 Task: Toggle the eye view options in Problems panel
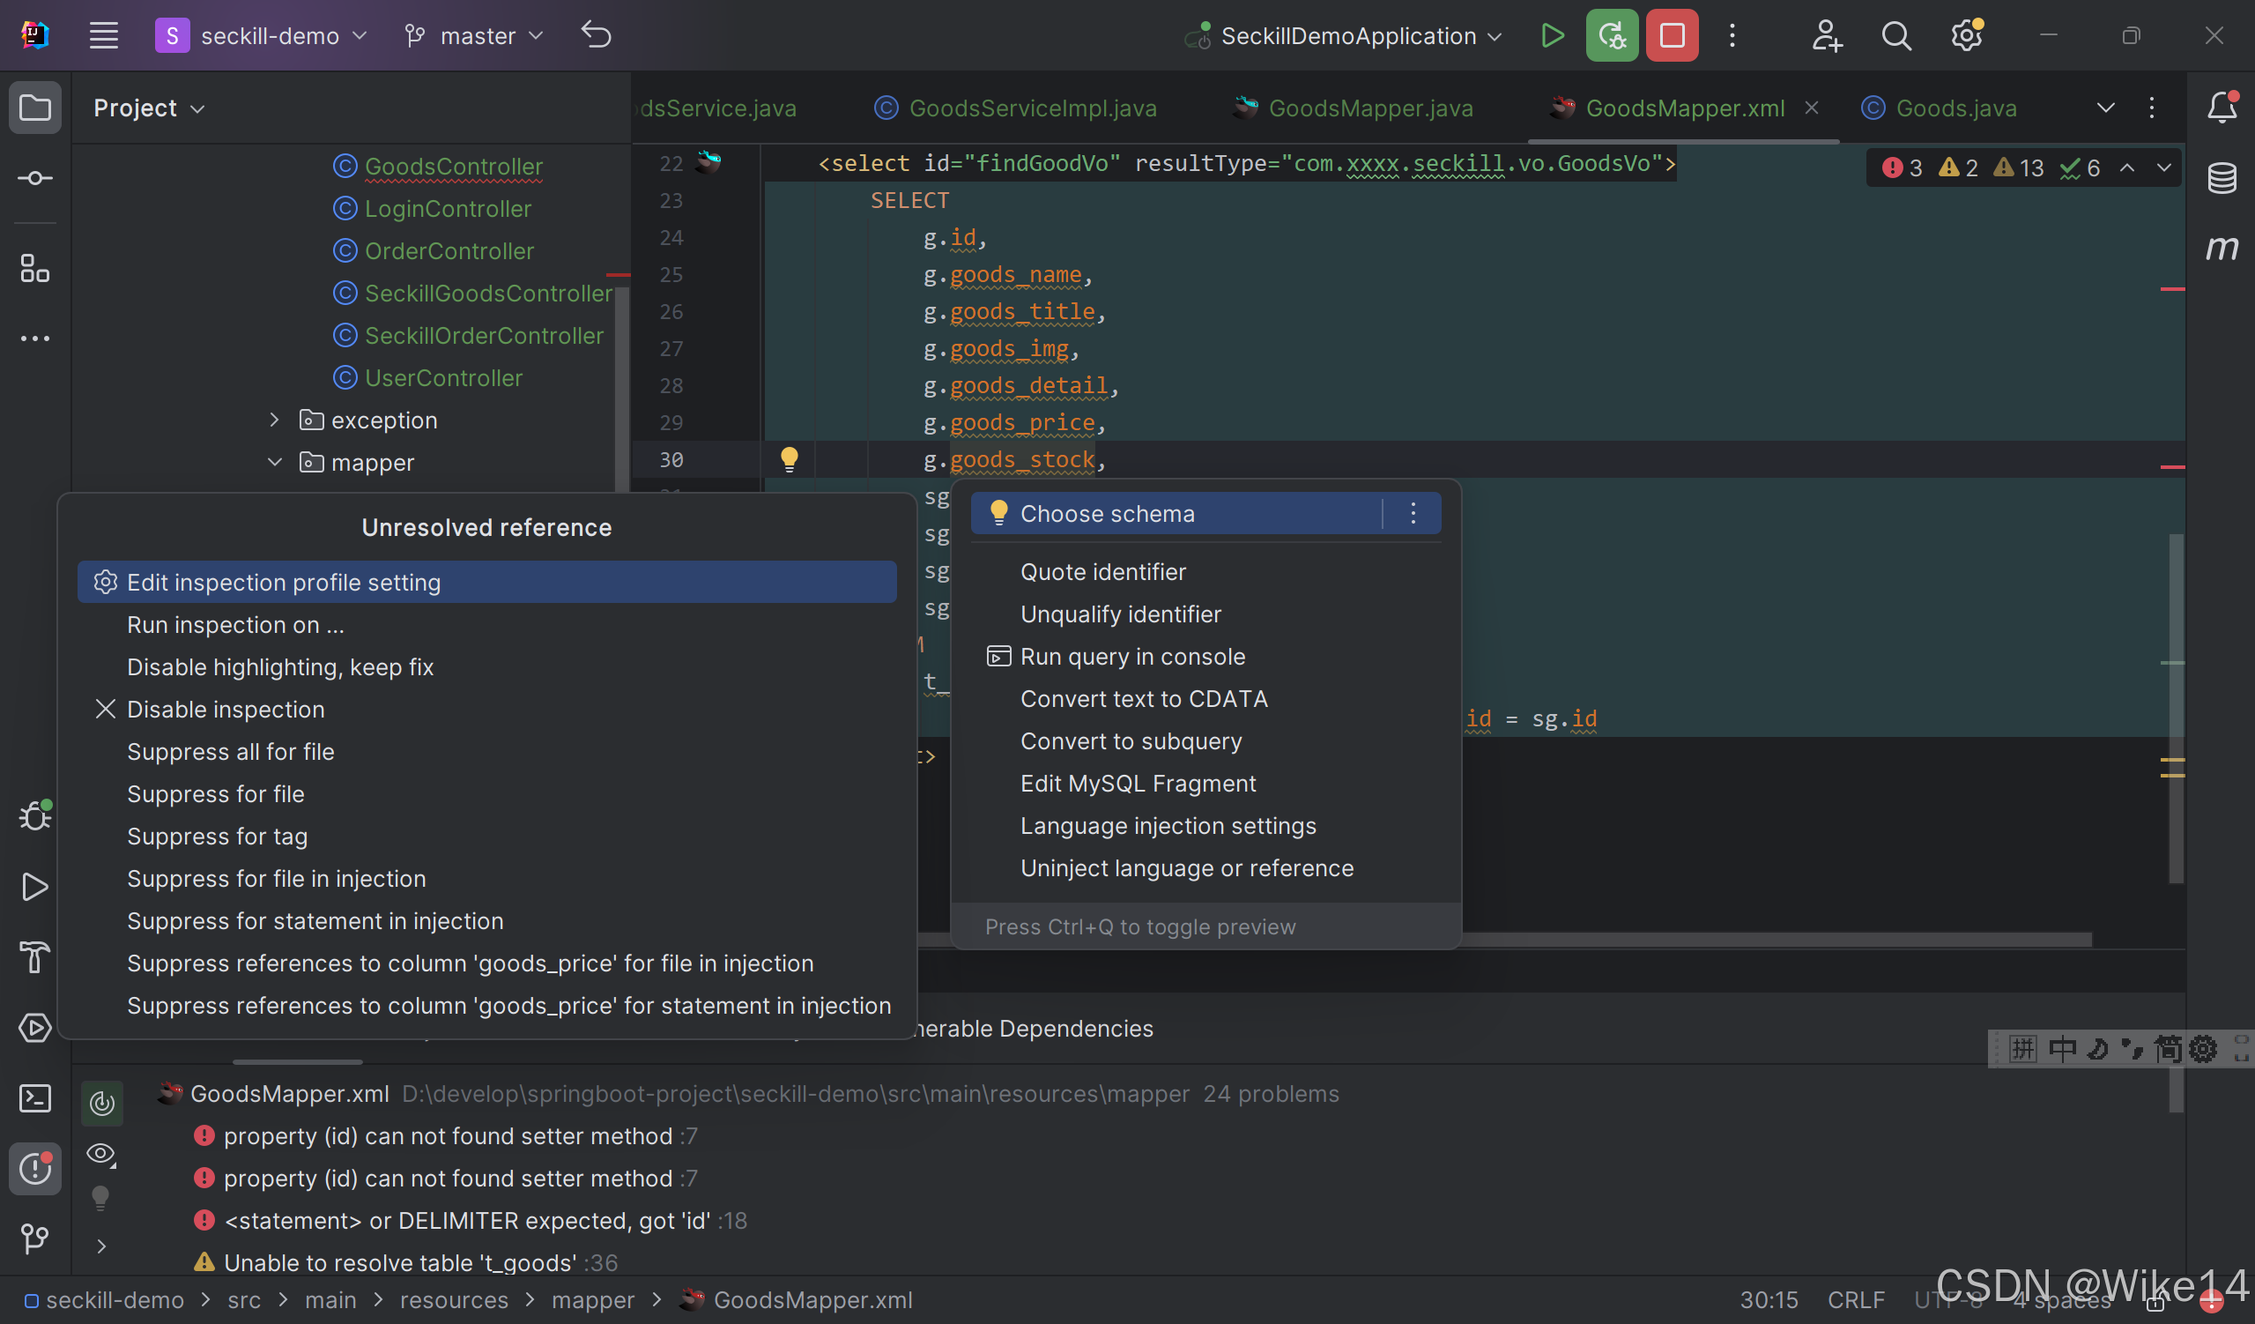point(101,1154)
